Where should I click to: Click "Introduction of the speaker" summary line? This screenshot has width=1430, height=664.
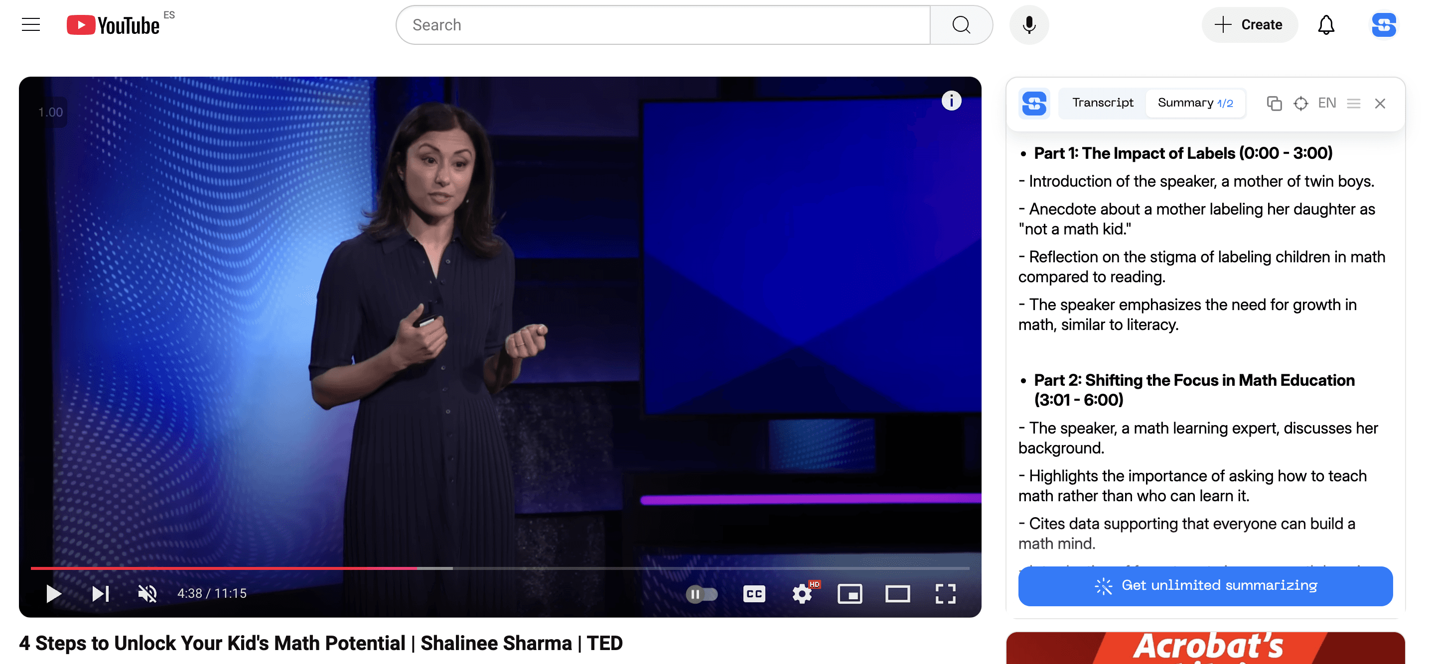[1196, 181]
